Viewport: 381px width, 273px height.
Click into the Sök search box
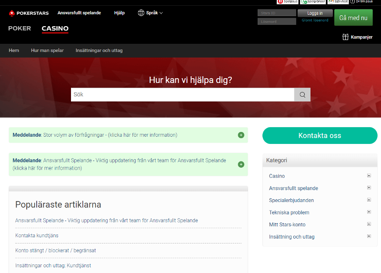[x=182, y=94]
